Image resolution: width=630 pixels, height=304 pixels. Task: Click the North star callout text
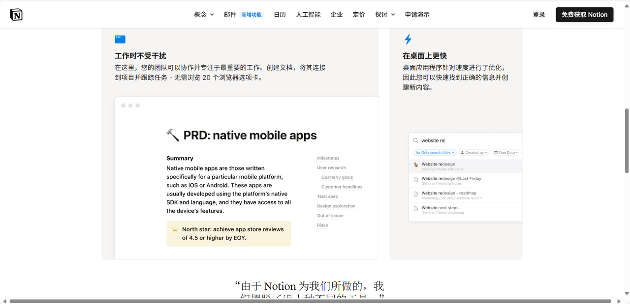[x=233, y=234]
